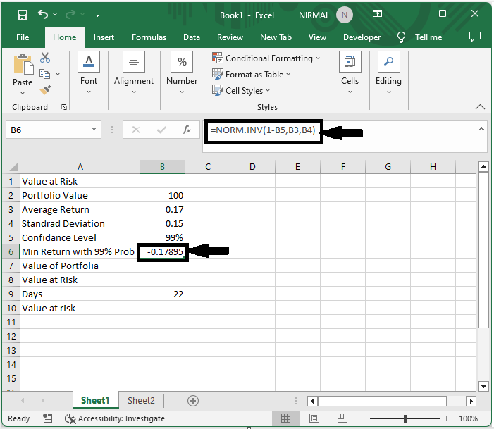494x429 pixels.
Task: Undo the last action
Action: pyautogui.click(x=42, y=15)
